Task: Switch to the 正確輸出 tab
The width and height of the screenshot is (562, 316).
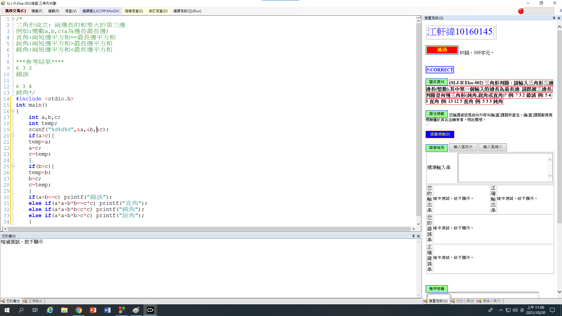Action: 32,301
